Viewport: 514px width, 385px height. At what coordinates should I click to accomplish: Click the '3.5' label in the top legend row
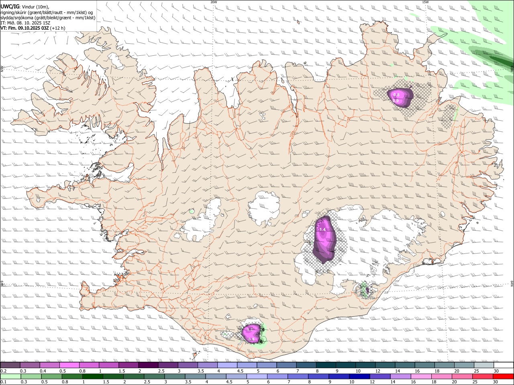201,371
